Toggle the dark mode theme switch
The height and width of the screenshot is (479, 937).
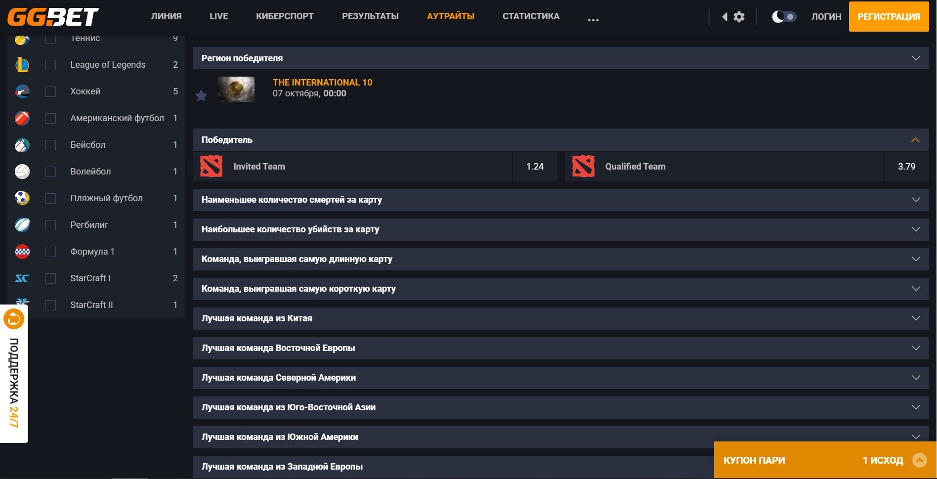pos(784,17)
